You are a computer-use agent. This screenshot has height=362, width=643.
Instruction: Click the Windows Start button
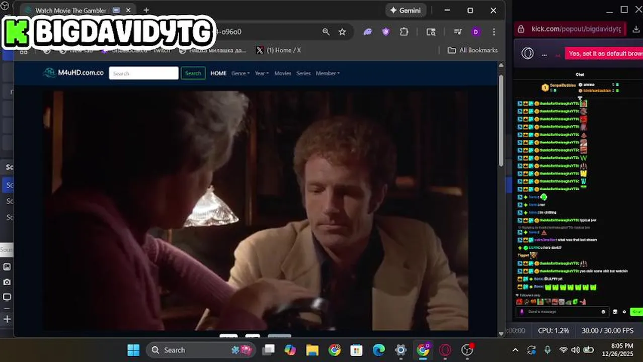(133, 350)
